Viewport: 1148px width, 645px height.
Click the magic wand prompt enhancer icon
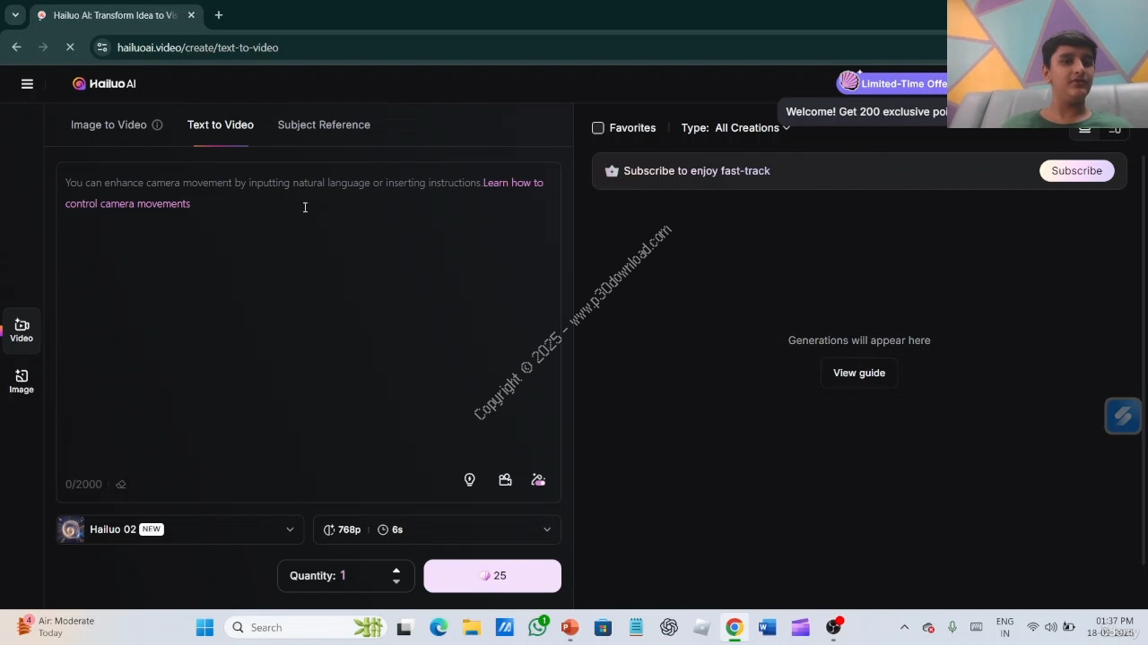[538, 480]
